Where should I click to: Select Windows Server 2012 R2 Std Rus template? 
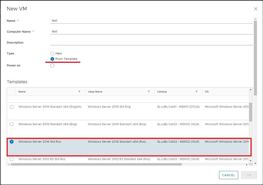pos(12,159)
